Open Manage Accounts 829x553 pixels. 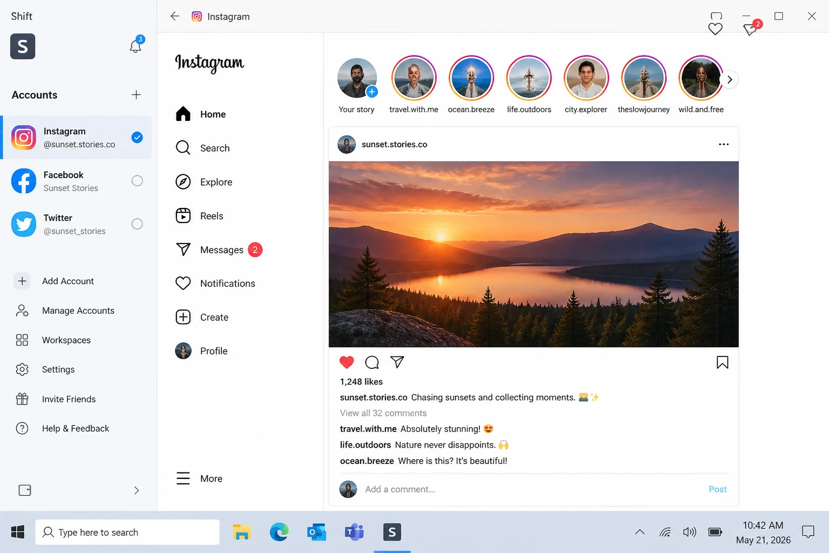pyautogui.click(x=65, y=311)
